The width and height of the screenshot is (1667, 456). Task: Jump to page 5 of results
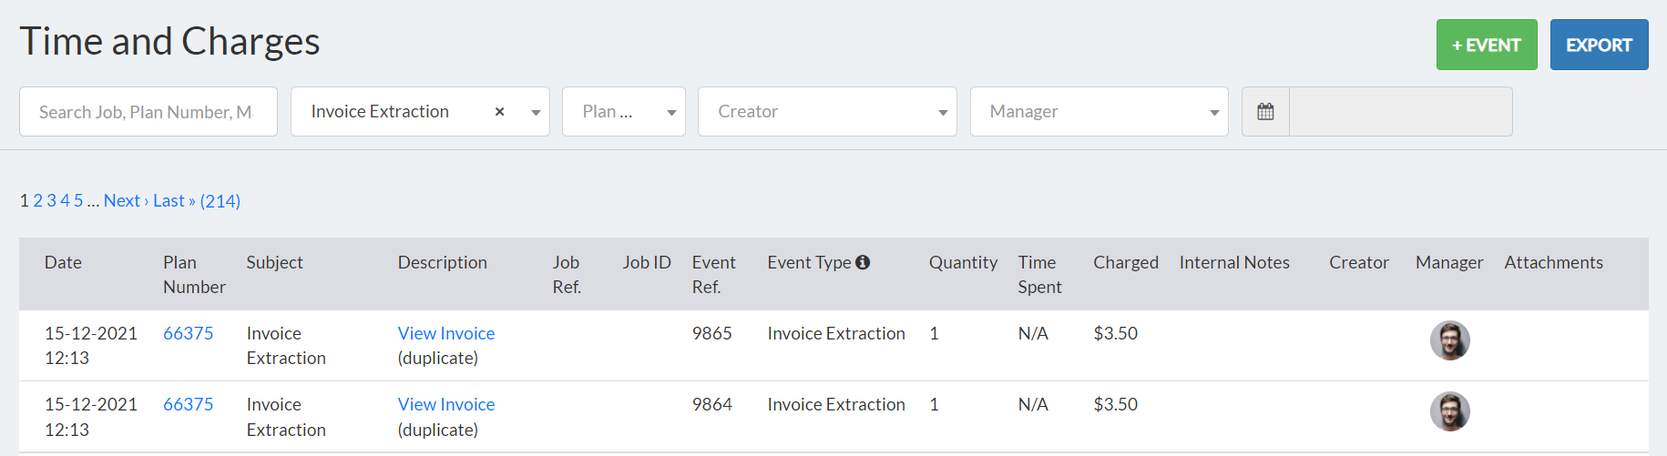(78, 201)
